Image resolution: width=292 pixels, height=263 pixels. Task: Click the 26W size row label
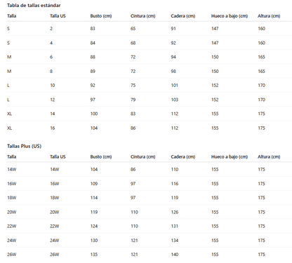coord(12,255)
